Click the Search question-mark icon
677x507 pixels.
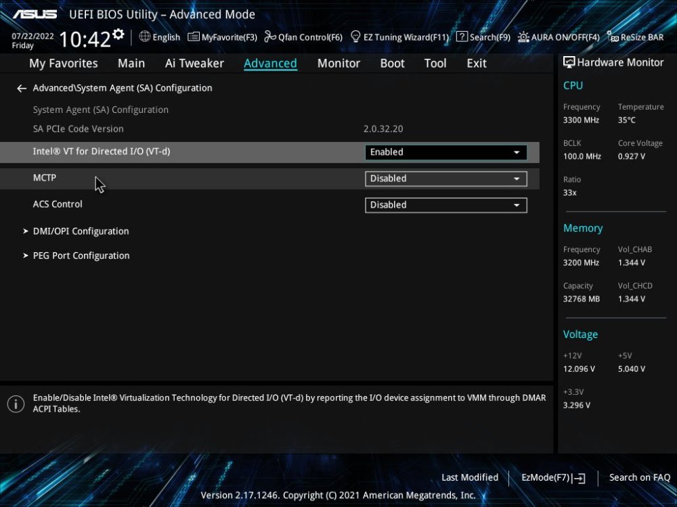(462, 37)
